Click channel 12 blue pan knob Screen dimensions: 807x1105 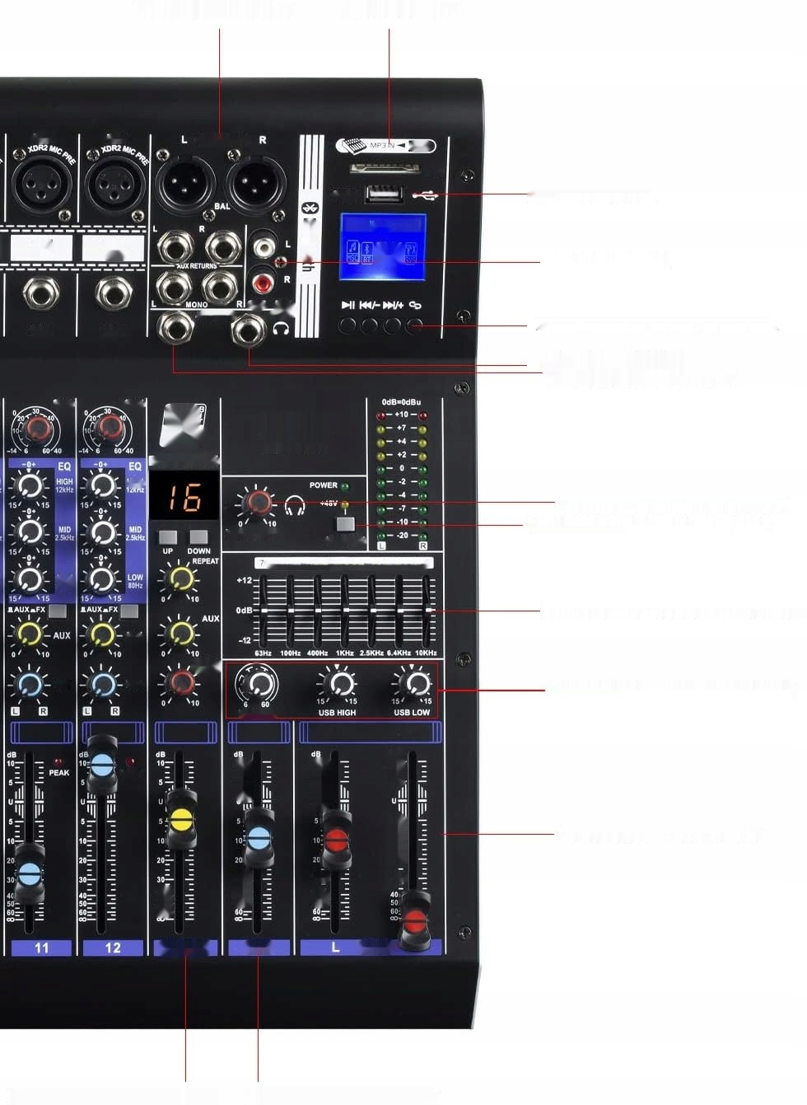point(102,685)
